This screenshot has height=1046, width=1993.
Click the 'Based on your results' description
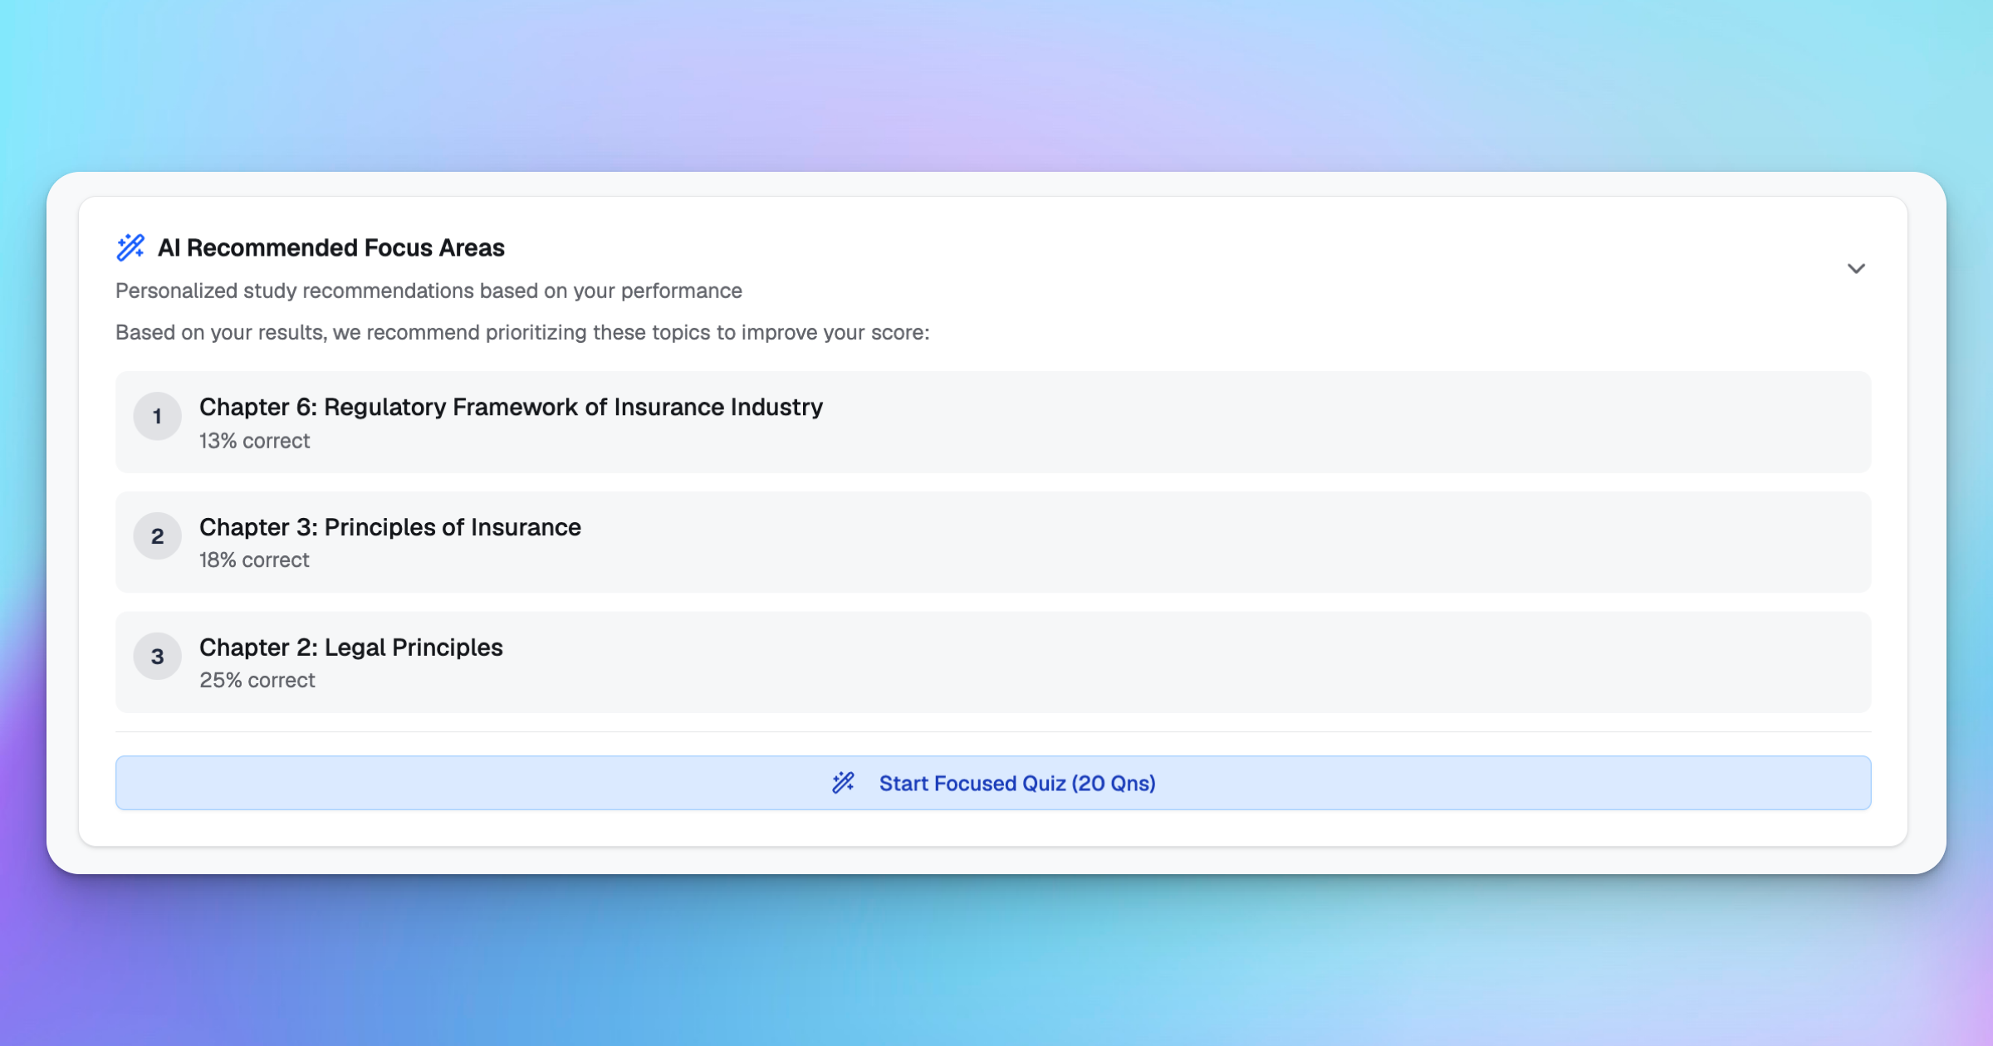pos(522,332)
